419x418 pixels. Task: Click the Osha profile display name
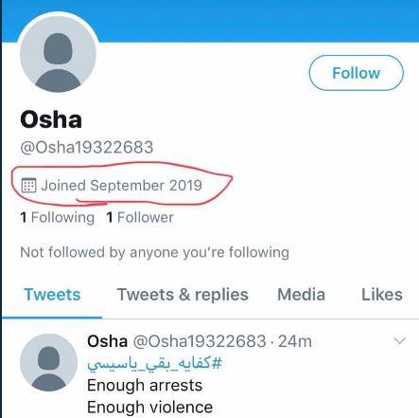coord(51,120)
